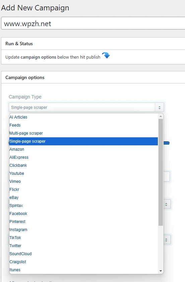Click the Run & Status panel header
This screenshot has height=282, width=185.
click(93, 44)
